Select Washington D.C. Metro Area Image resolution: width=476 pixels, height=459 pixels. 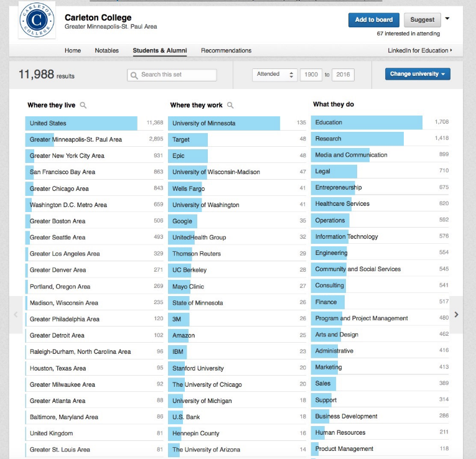coord(94,205)
